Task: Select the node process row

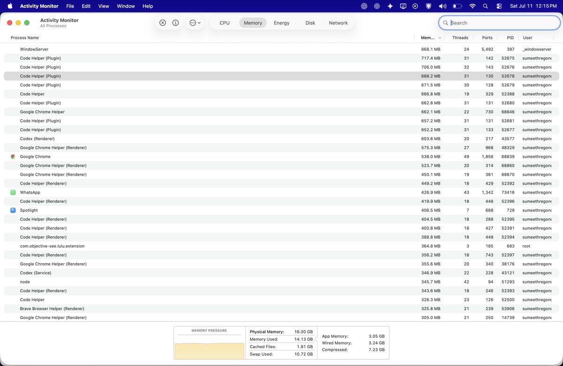Action: coord(281,282)
